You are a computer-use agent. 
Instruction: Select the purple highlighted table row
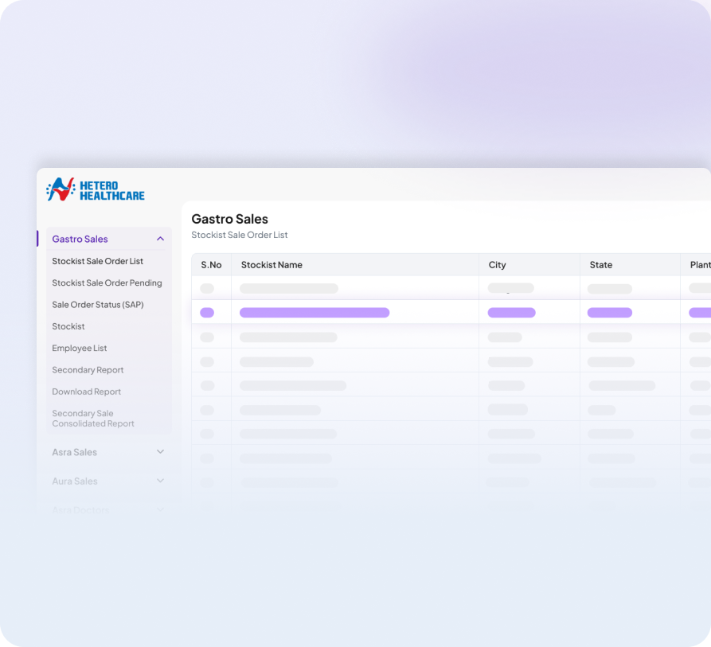click(x=451, y=312)
